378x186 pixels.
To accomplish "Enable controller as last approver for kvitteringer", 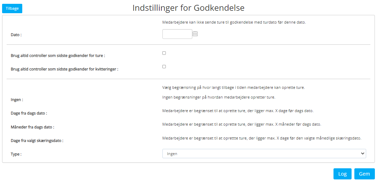I will pyautogui.click(x=164, y=67).
